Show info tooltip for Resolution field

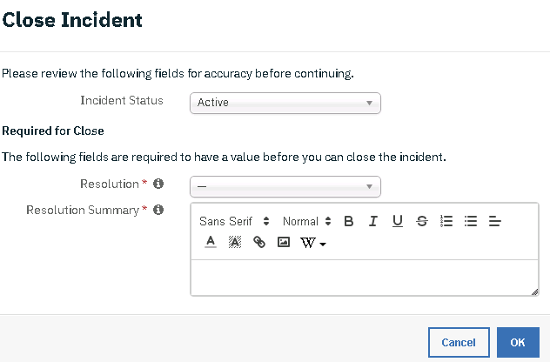[x=158, y=184]
